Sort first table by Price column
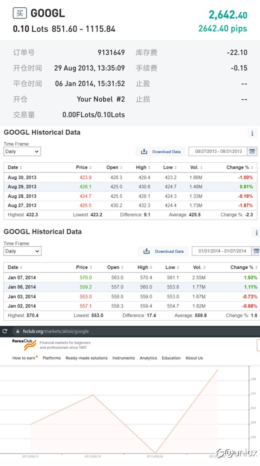260x466 pixels. [84, 167]
